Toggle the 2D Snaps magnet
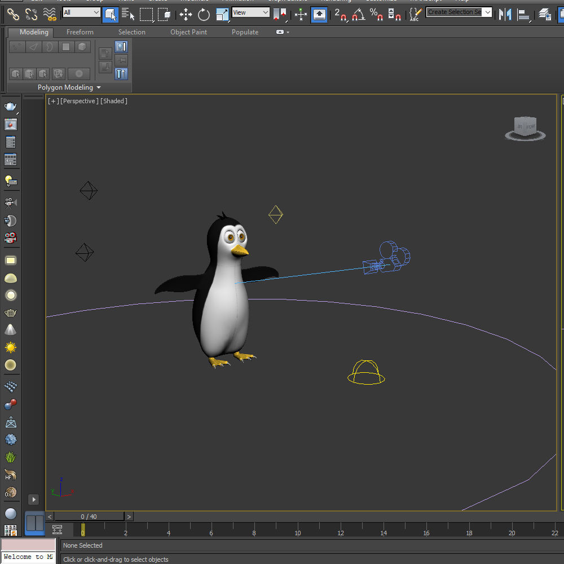 pyautogui.click(x=340, y=15)
